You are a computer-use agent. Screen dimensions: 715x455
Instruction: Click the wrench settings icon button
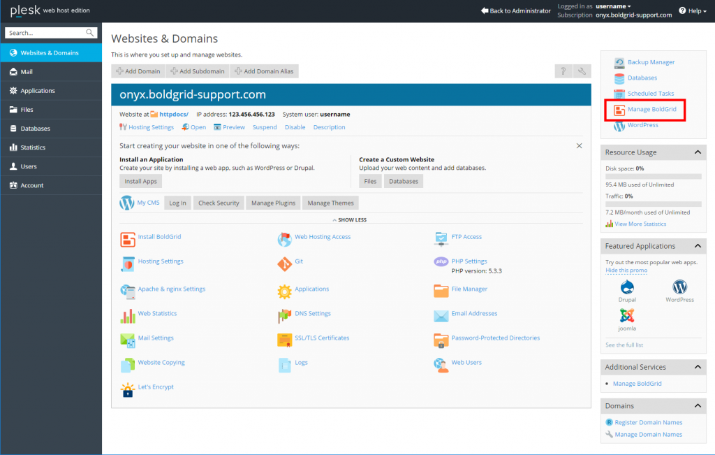(x=582, y=71)
